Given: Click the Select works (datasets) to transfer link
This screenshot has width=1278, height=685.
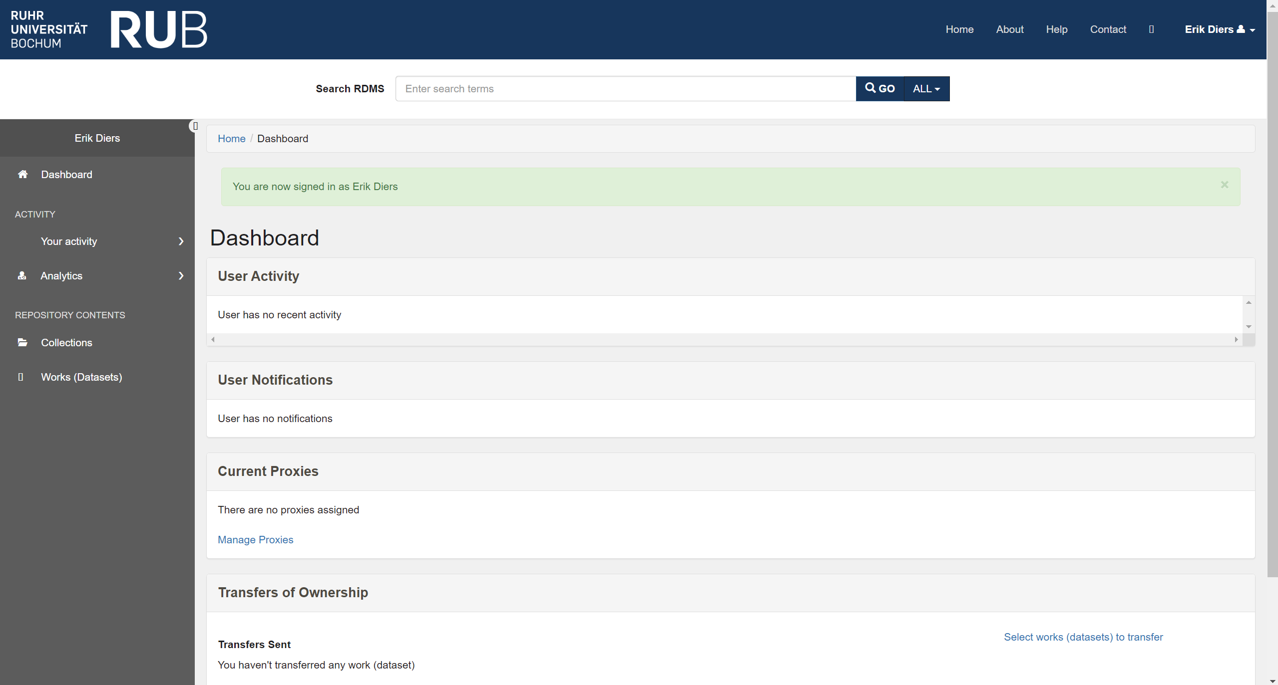Looking at the screenshot, I should (x=1083, y=636).
